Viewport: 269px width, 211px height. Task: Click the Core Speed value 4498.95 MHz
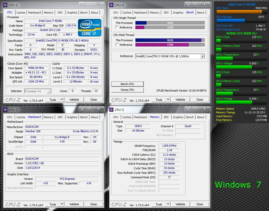click(36, 68)
